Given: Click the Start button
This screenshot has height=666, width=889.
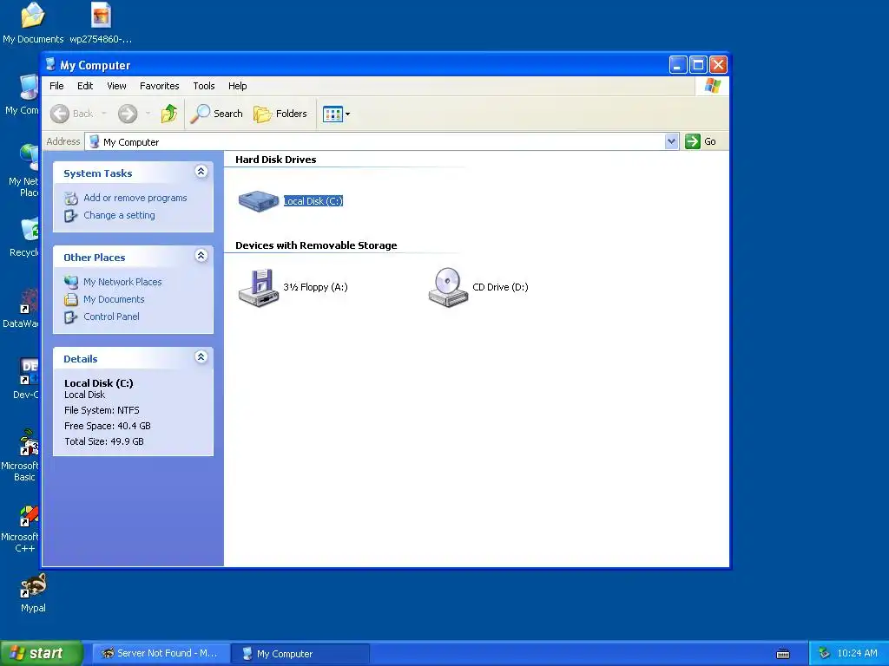Looking at the screenshot, I should 42,653.
